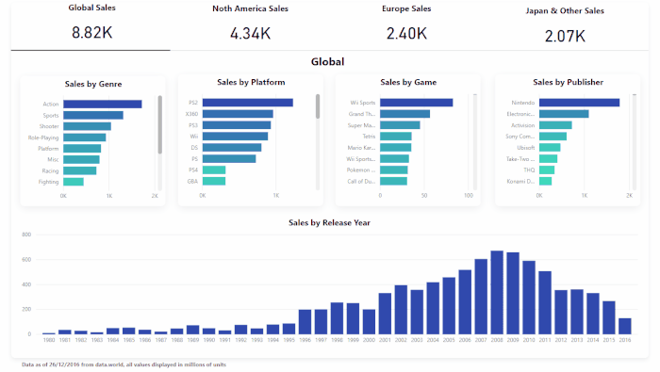This screenshot has width=660, height=372.
Task: Click the 2008 release year bar
Action: [x=497, y=293]
